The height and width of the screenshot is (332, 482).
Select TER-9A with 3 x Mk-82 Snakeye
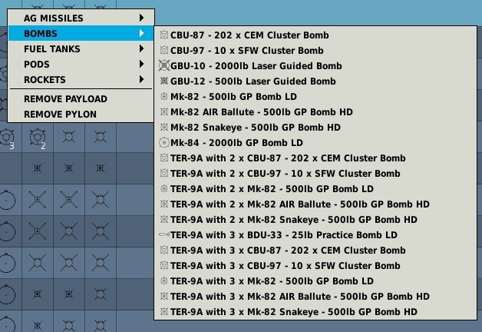[315, 312]
